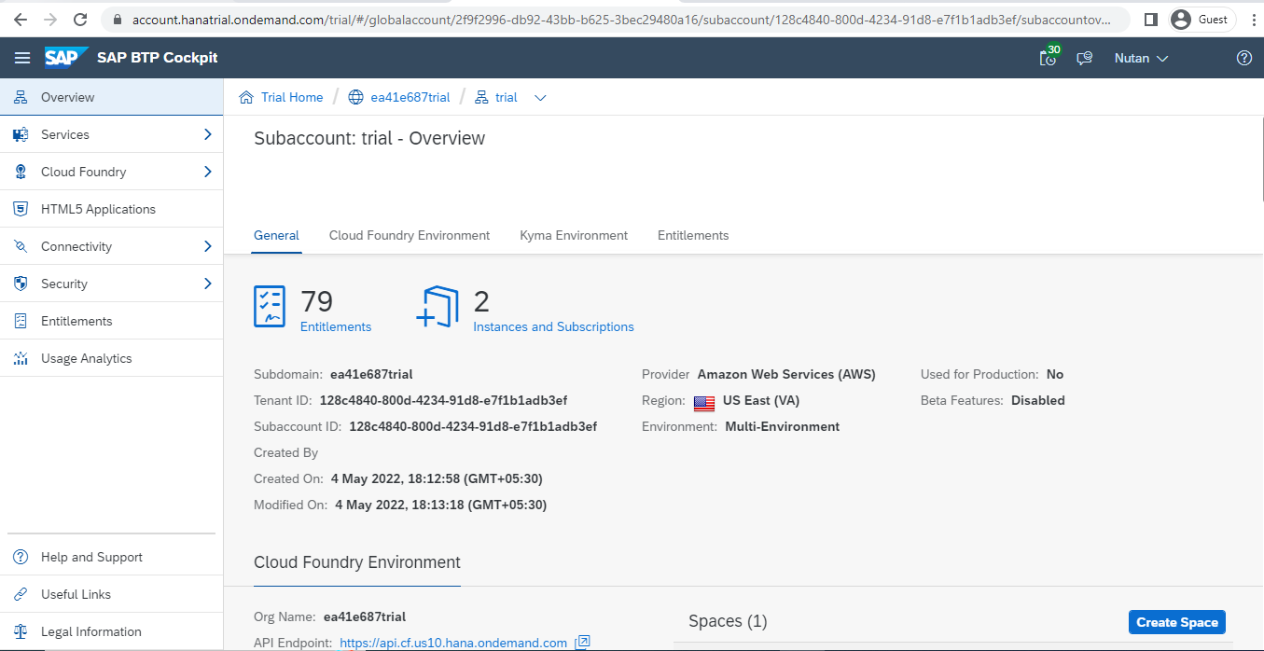The image size is (1264, 651).
Task: Click the Tenant ID value
Action: coord(444,400)
